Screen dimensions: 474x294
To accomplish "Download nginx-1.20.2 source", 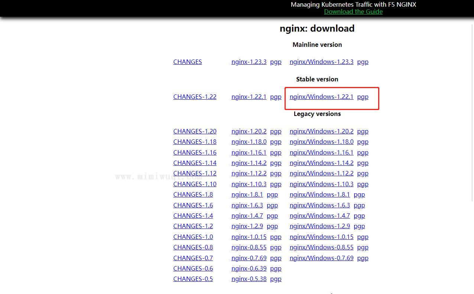I will point(249,131).
